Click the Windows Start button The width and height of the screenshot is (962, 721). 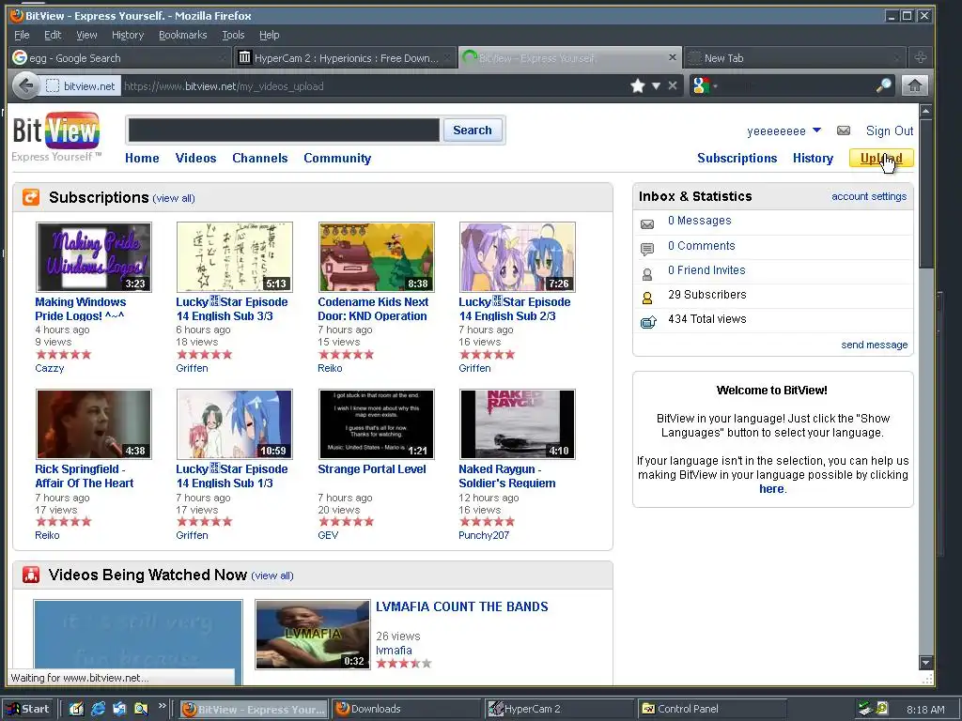click(29, 709)
